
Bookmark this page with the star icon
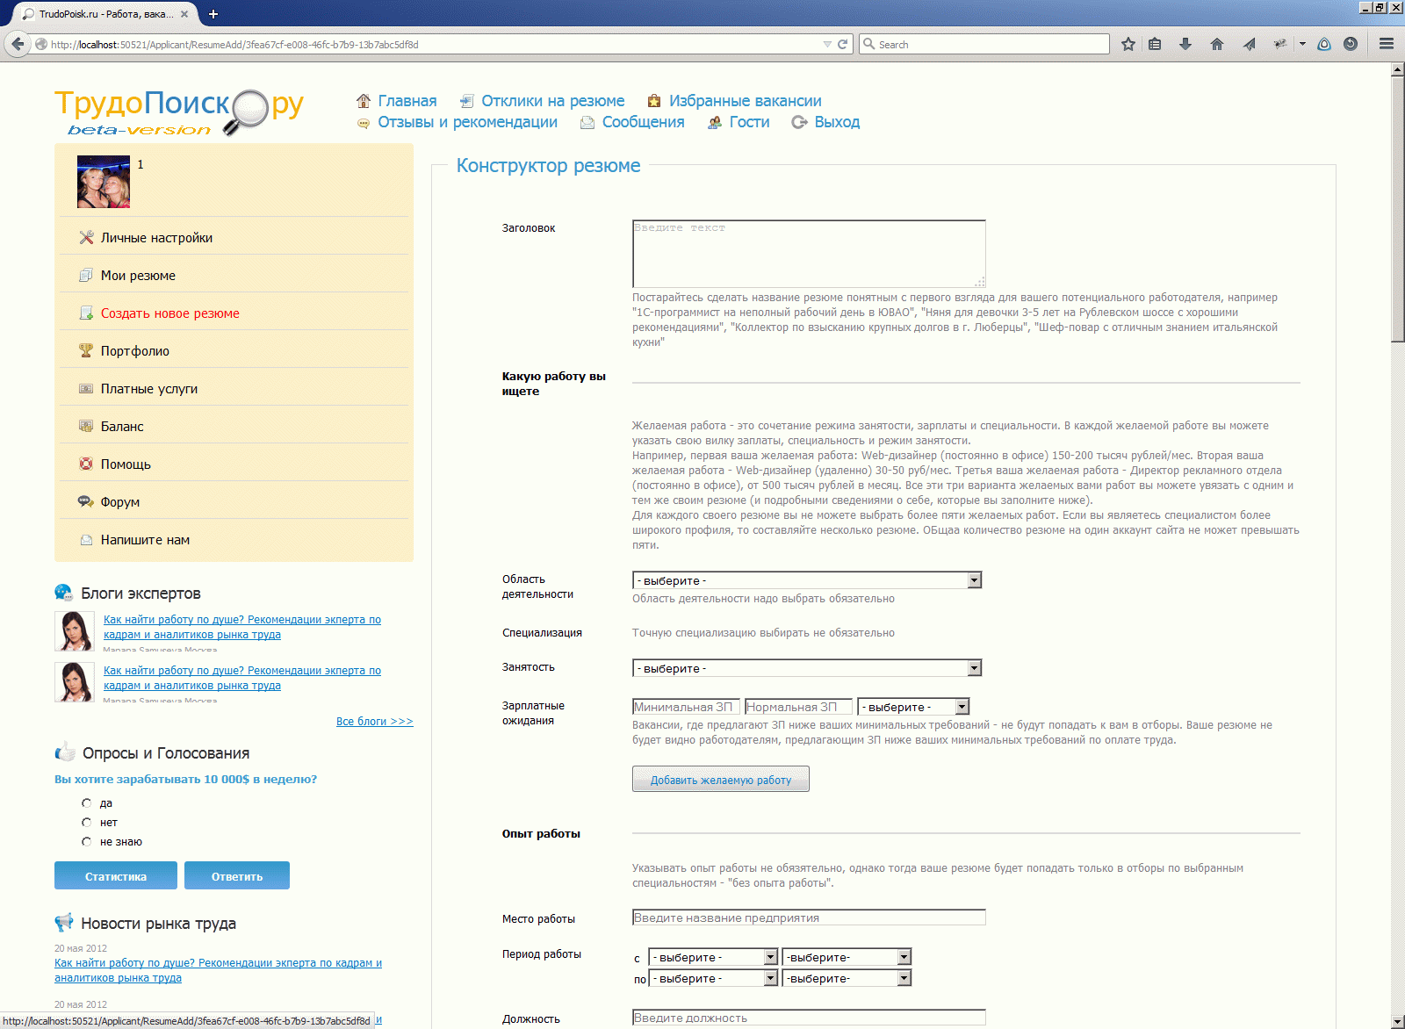click(x=1128, y=44)
